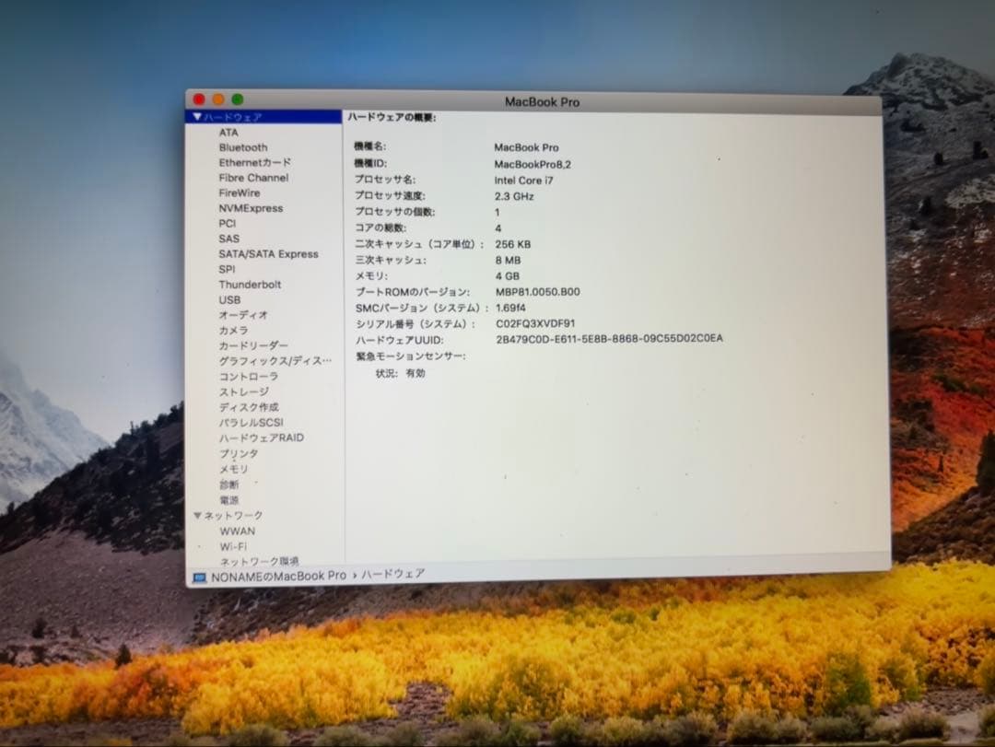The width and height of the screenshot is (995, 747).
Task: Select プリンタ in the sidebar
Action: (x=239, y=453)
